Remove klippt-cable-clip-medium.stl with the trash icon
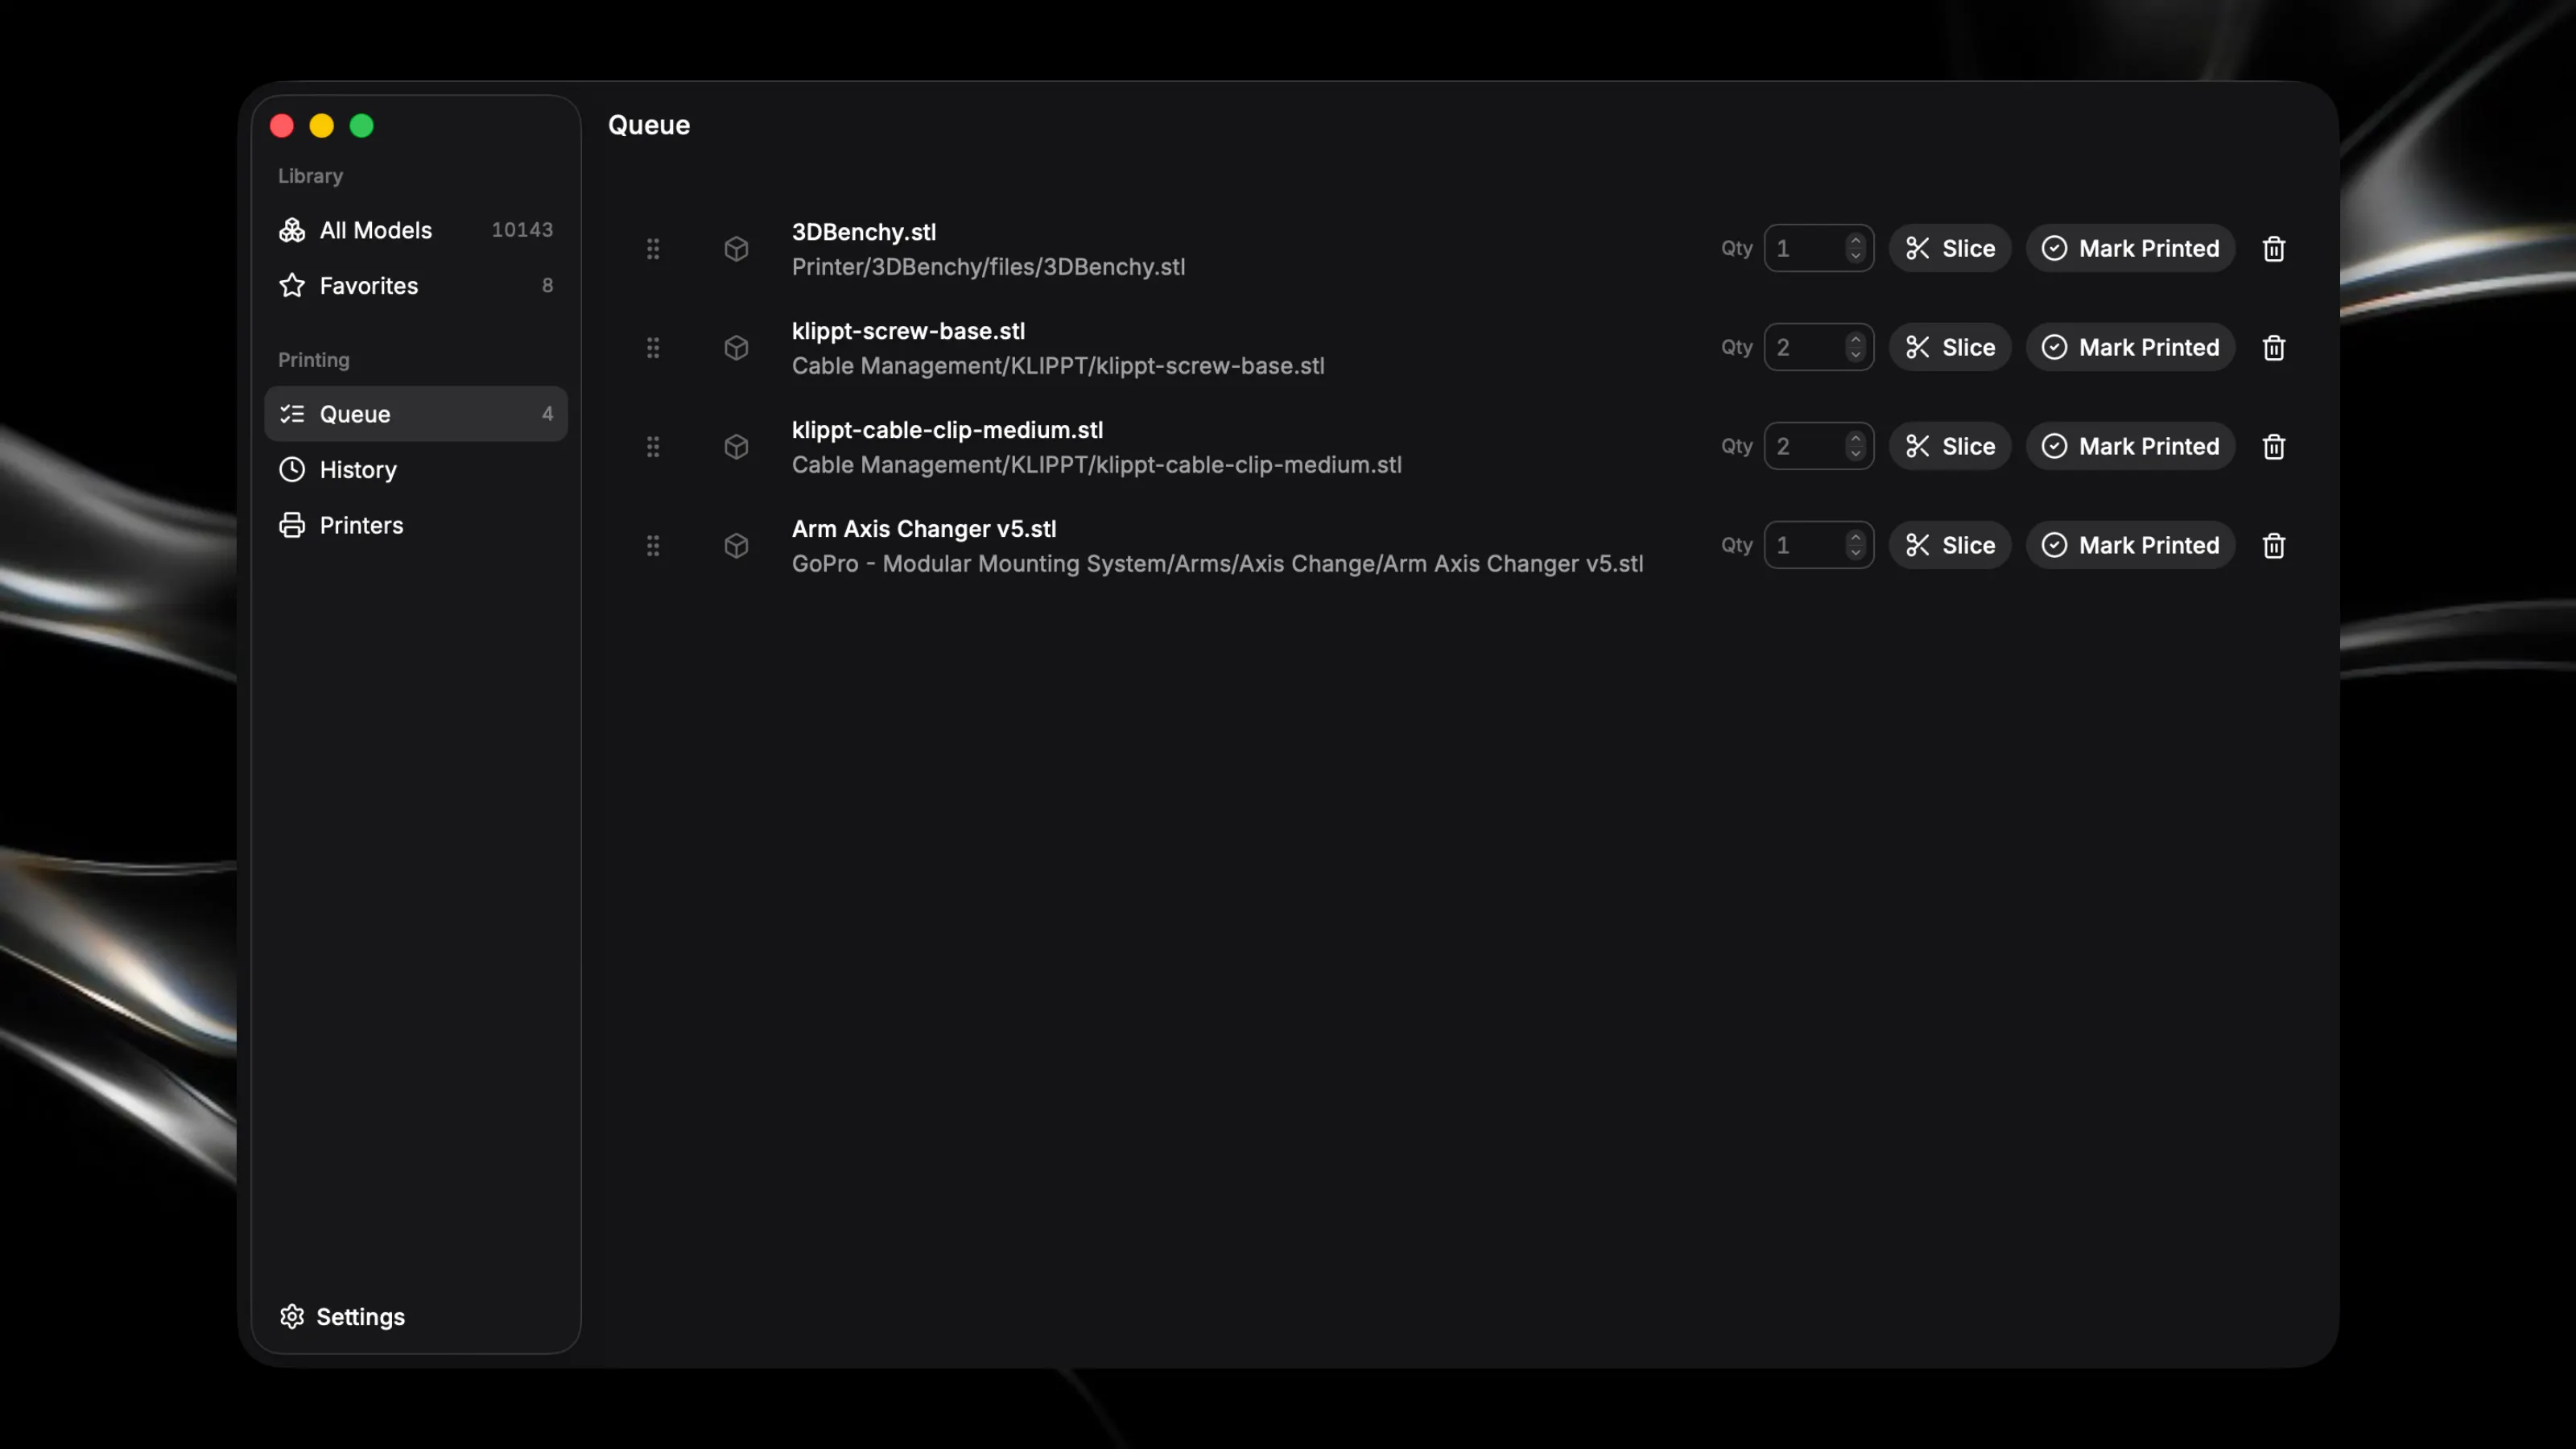This screenshot has height=1449, width=2576. tap(2274, 447)
